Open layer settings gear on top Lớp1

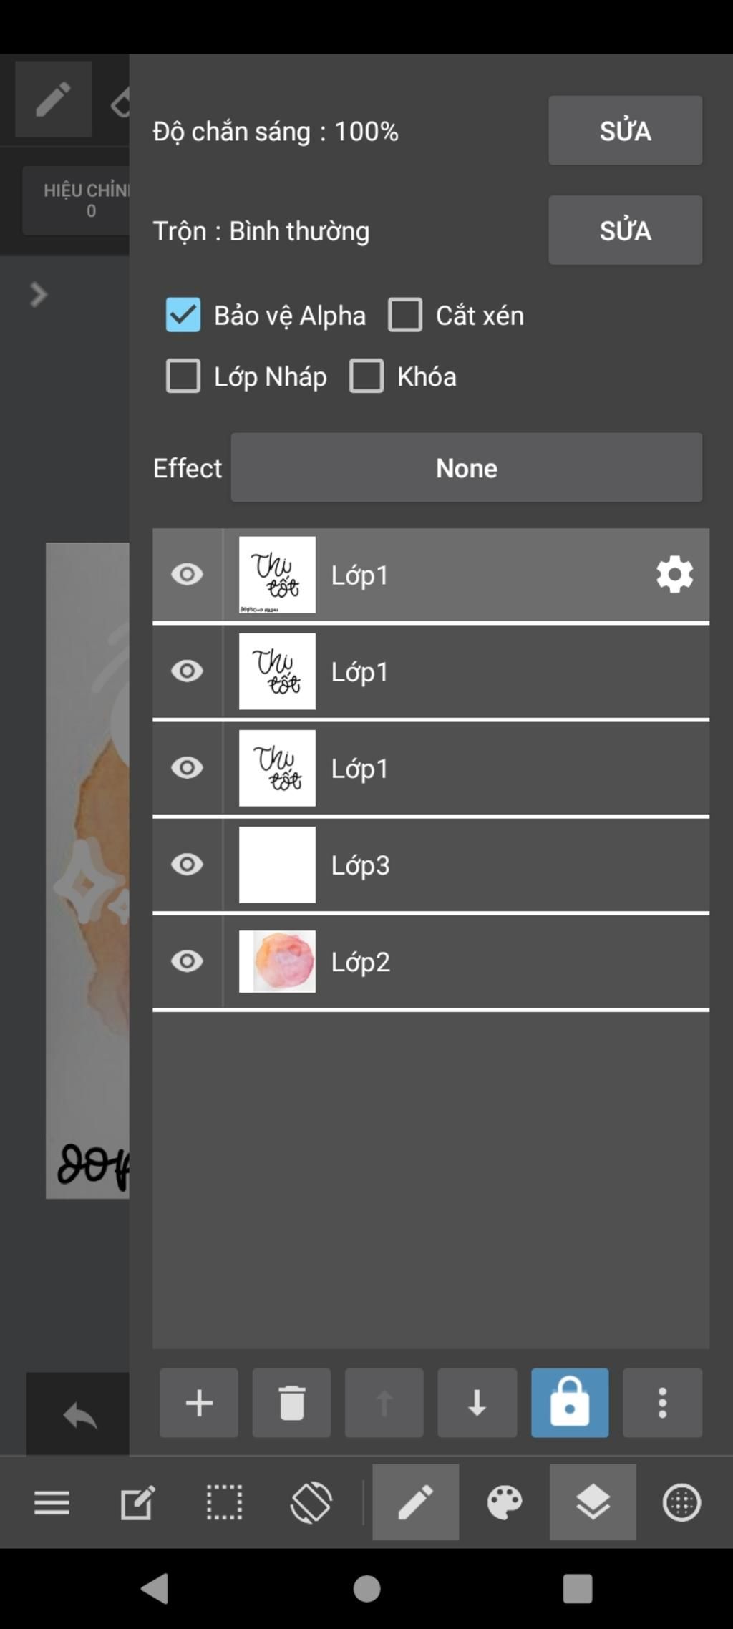[674, 575]
